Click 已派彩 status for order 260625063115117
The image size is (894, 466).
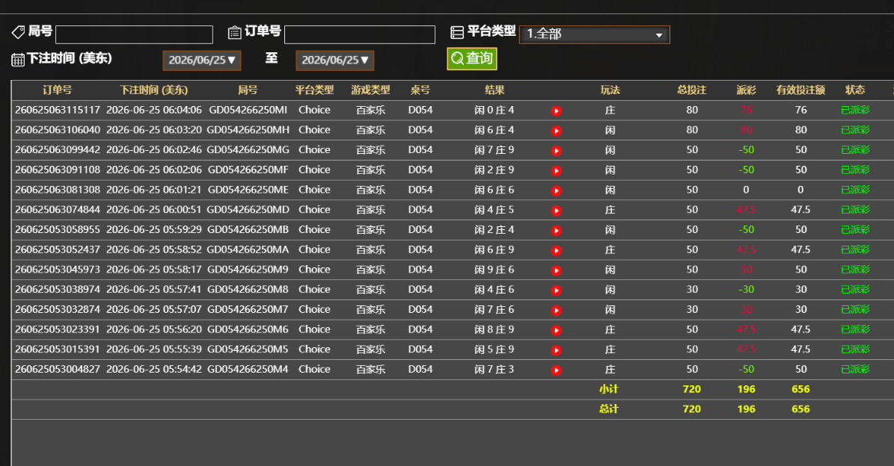tap(855, 110)
